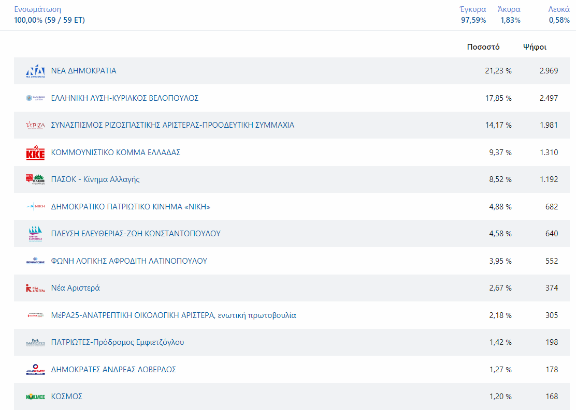The height and width of the screenshot is (410, 576).
Task: Select the 1.310 votes cell
Action: [549, 152]
